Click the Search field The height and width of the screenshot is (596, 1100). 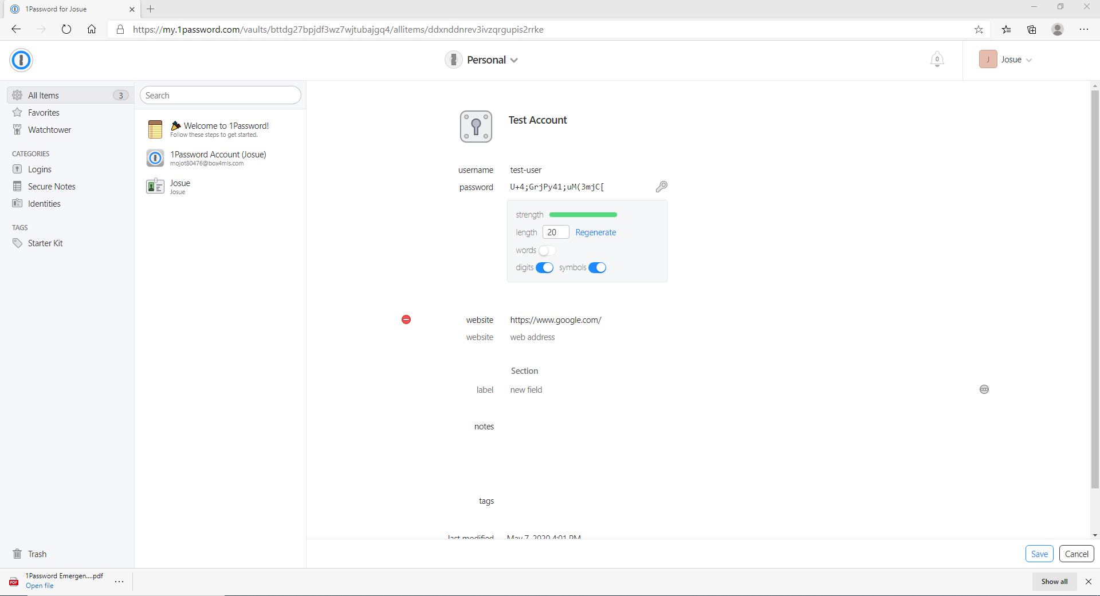coord(221,95)
